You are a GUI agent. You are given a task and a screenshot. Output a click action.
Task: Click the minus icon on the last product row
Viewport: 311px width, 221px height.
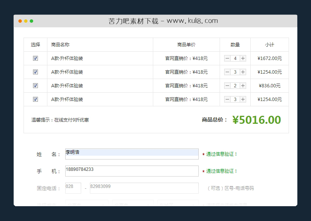pos(227,99)
